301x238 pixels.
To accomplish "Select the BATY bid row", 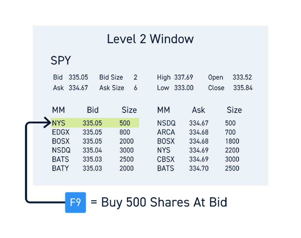I will point(93,169).
